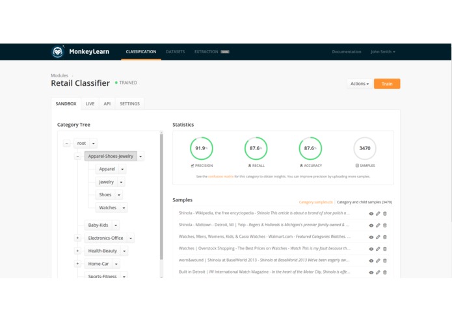Viewport: 452px width, 321px height.
Task: Show Category and child samples (3470)
Action: tap(364, 202)
